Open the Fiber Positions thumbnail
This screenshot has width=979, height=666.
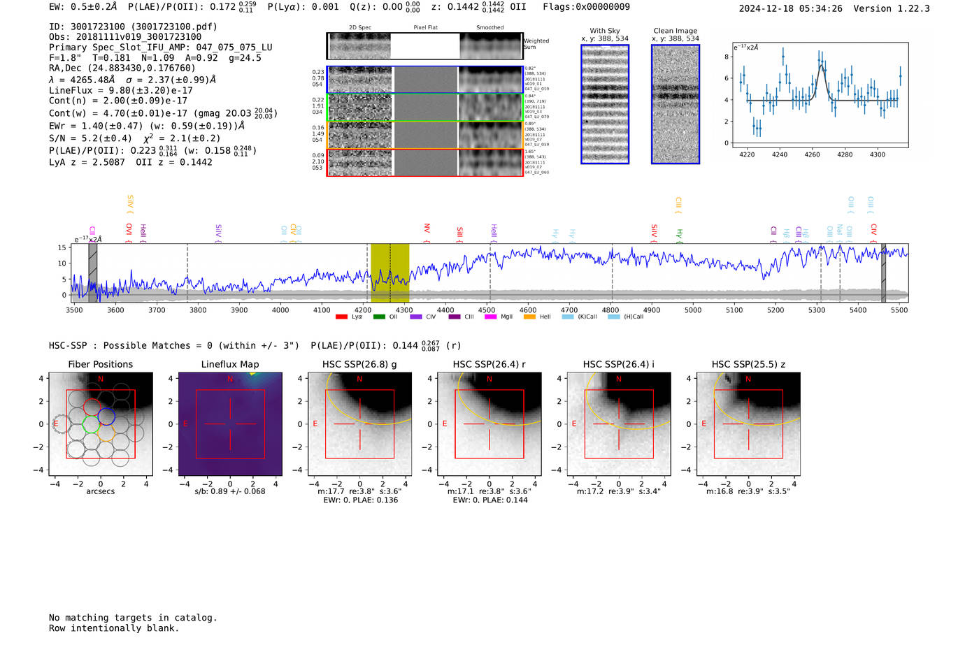click(x=101, y=424)
